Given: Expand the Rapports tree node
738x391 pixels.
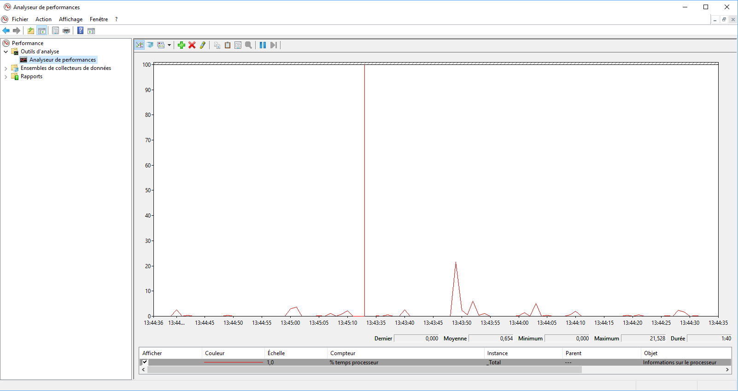Looking at the screenshot, I should coord(6,77).
